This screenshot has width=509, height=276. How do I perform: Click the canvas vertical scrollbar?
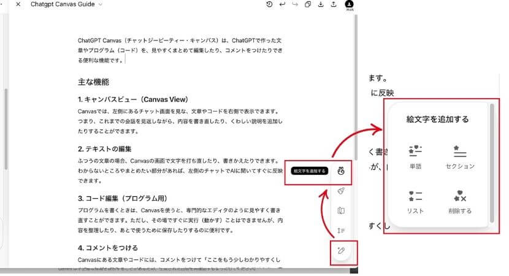coord(356,88)
